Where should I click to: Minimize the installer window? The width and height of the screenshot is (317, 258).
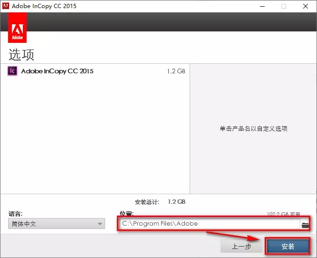[x=262, y=6]
